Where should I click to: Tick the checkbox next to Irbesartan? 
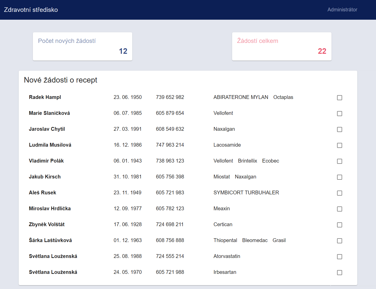coord(339,273)
